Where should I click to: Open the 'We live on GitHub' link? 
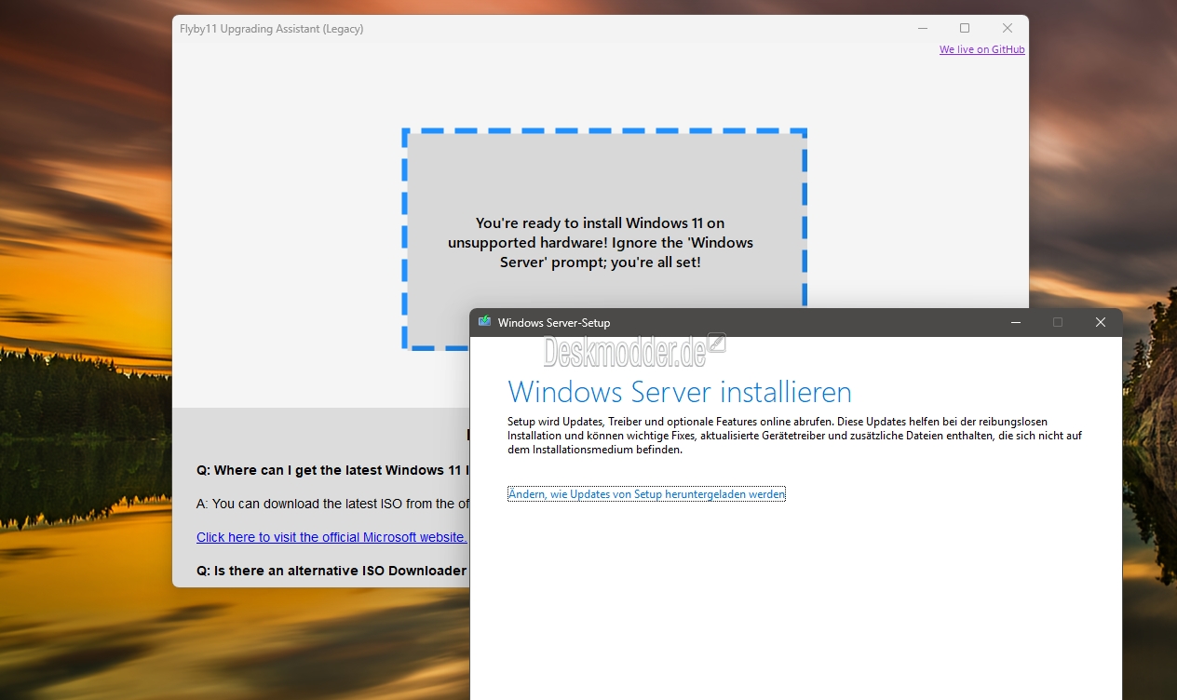point(981,49)
